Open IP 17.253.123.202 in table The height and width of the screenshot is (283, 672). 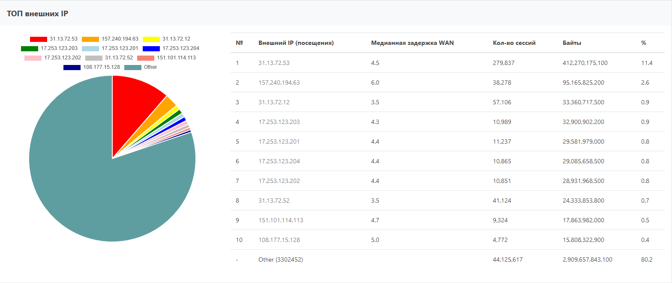(x=279, y=181)
